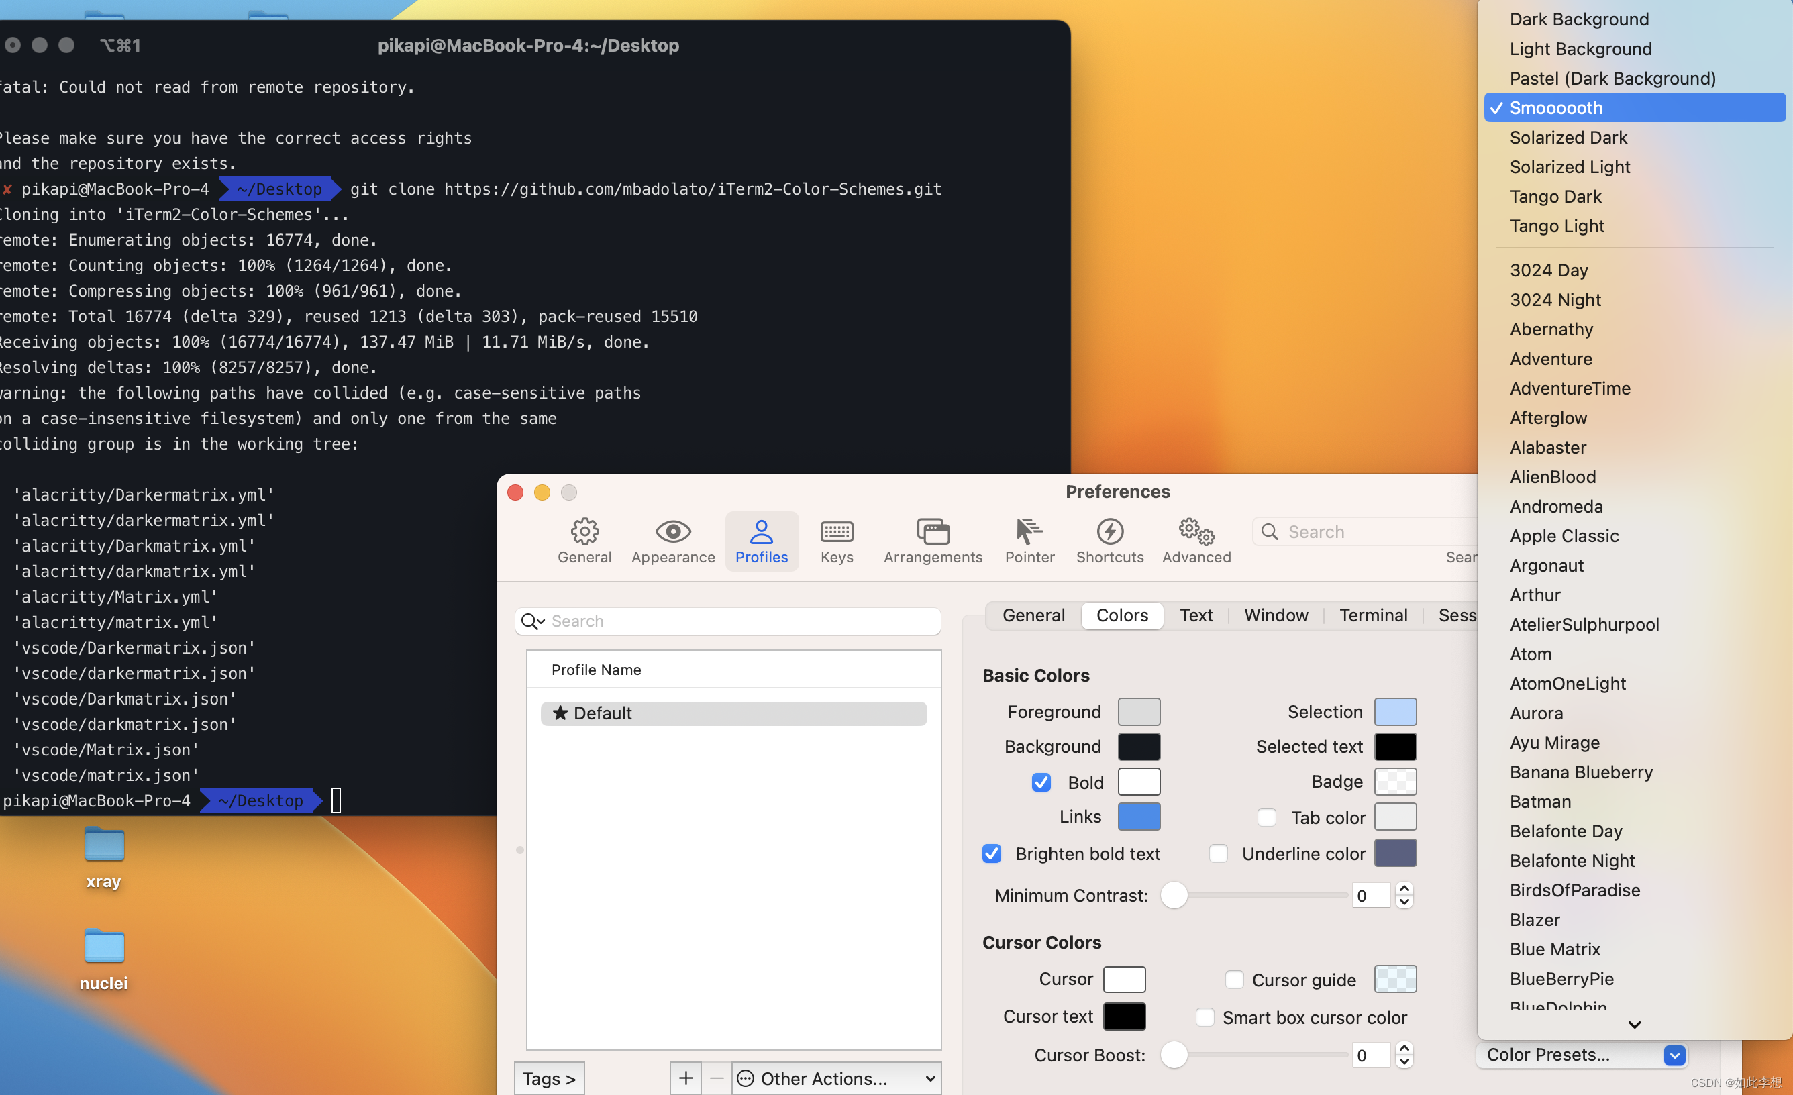Switch to the Terminal profile tab

1372,615
